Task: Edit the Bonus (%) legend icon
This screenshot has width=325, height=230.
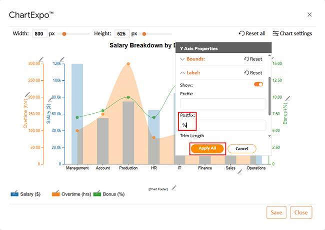Action: click(x=97, y=193)
